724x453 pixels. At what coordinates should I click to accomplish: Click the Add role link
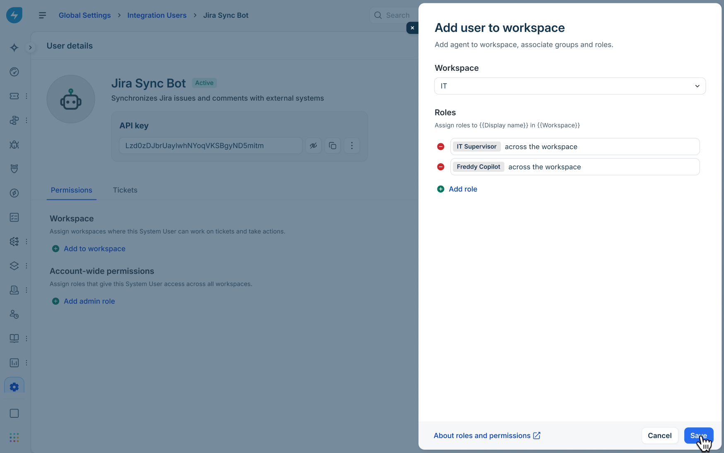point(463,189)
